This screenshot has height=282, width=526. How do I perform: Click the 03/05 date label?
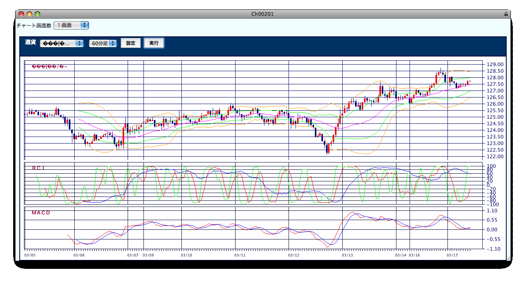(x=30, y=255)
